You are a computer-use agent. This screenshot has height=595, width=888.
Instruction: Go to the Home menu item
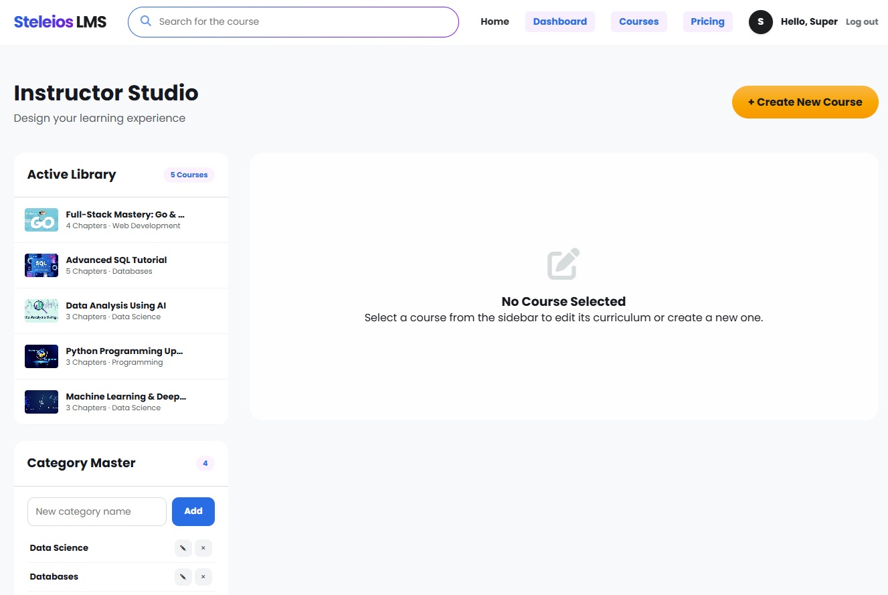coord(495,22)
